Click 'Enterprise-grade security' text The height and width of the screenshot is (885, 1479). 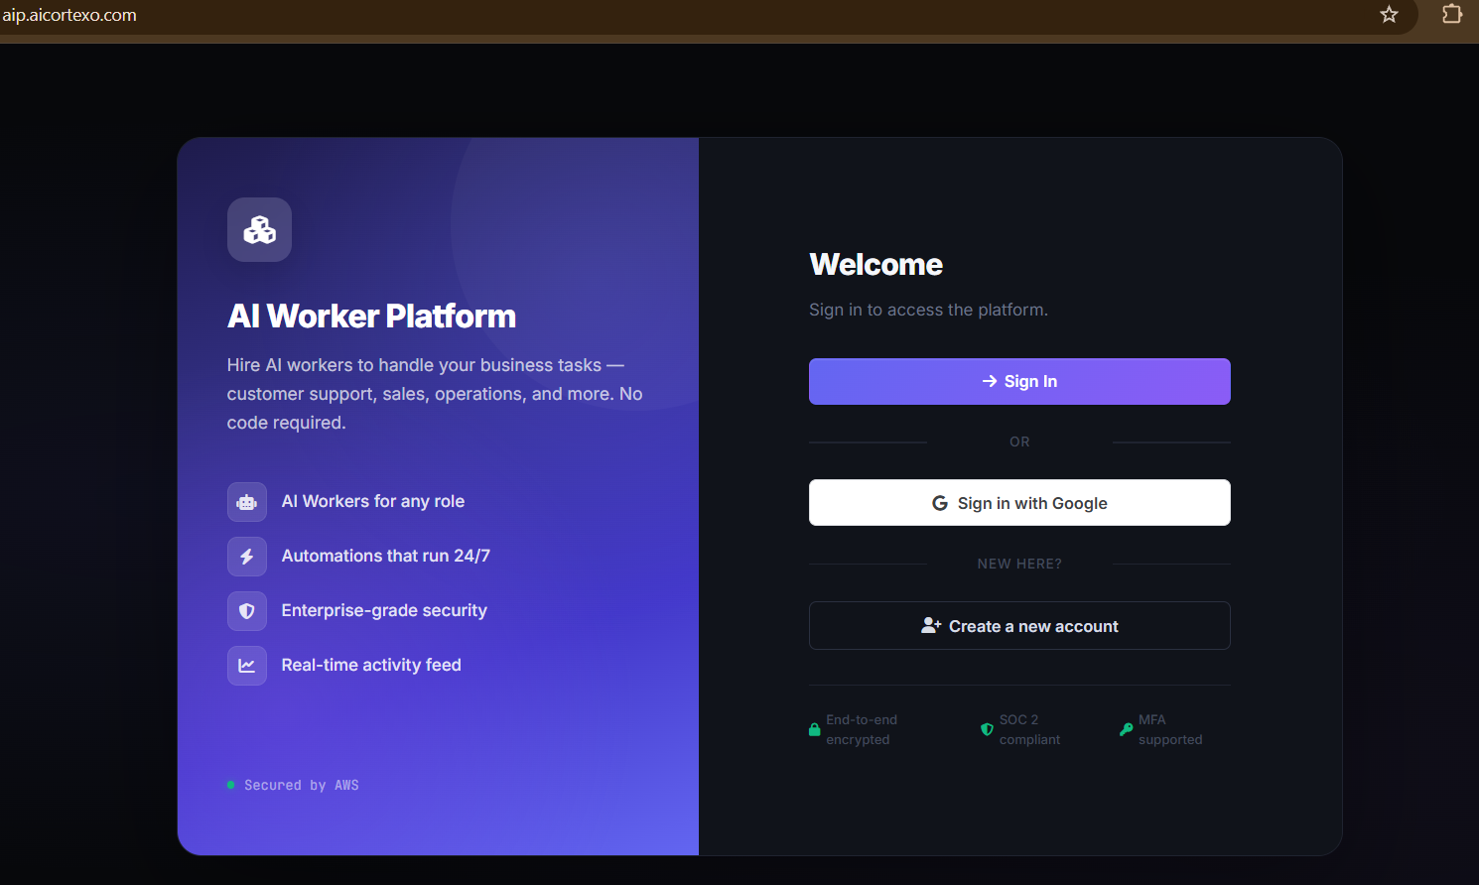click(384, 610)
